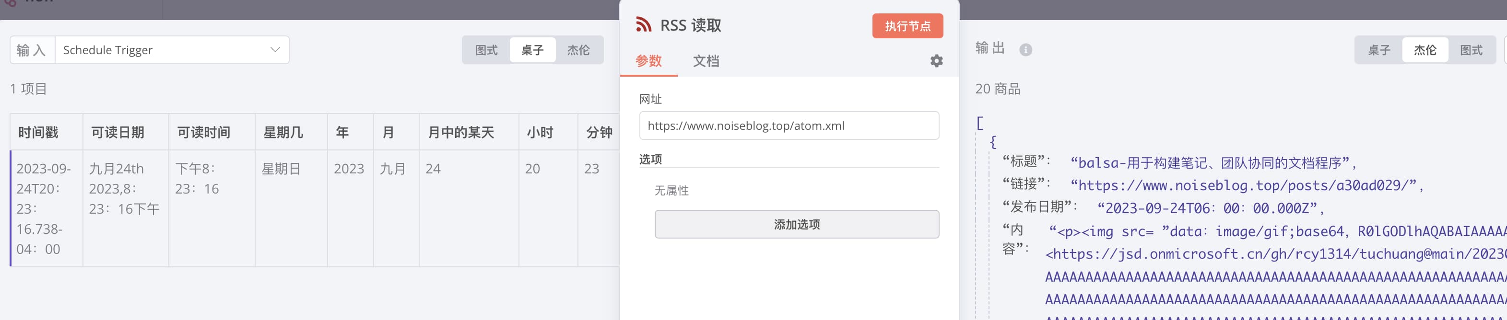Click the 星期几 column header

(283, 133)
